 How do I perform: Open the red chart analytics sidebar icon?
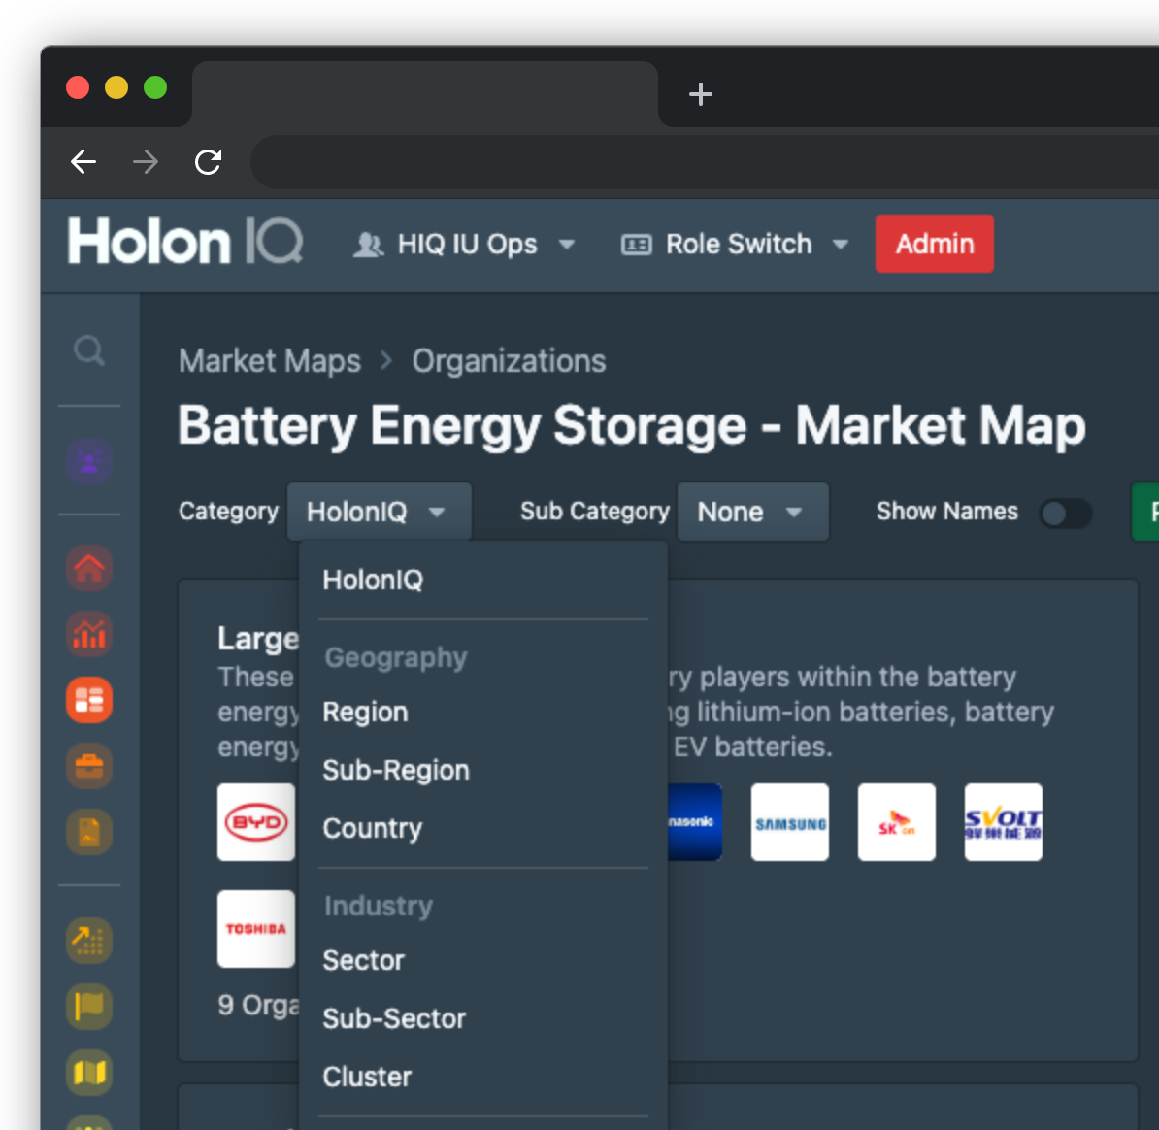(89, 634)
